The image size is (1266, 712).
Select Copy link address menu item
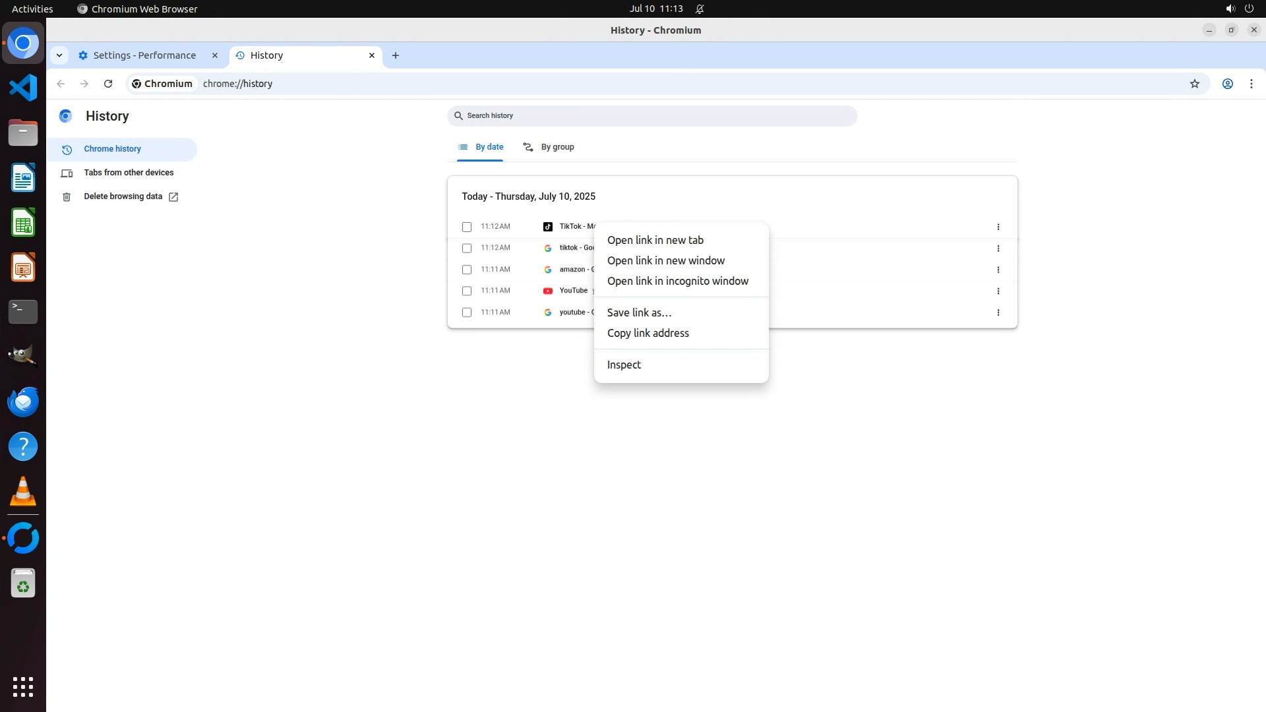(648, 333)
